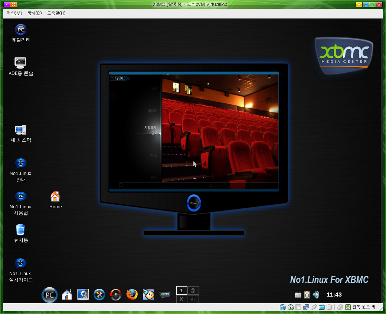This screenshot has height=314, width=386.
Task: Click the XBMC launcher in panel
Action: (x=165, y=294)
